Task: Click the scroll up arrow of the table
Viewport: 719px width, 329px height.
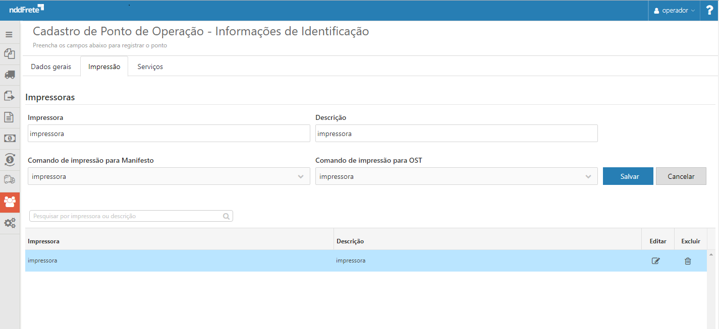Action: pos(711,254)
